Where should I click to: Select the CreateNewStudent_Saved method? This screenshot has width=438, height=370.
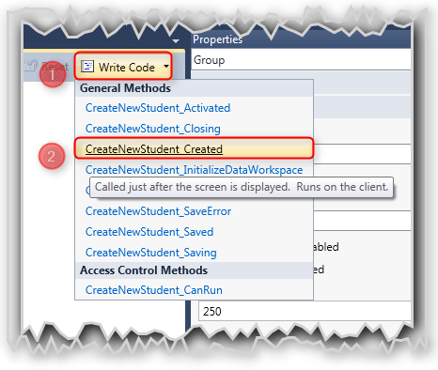[149, 232]
